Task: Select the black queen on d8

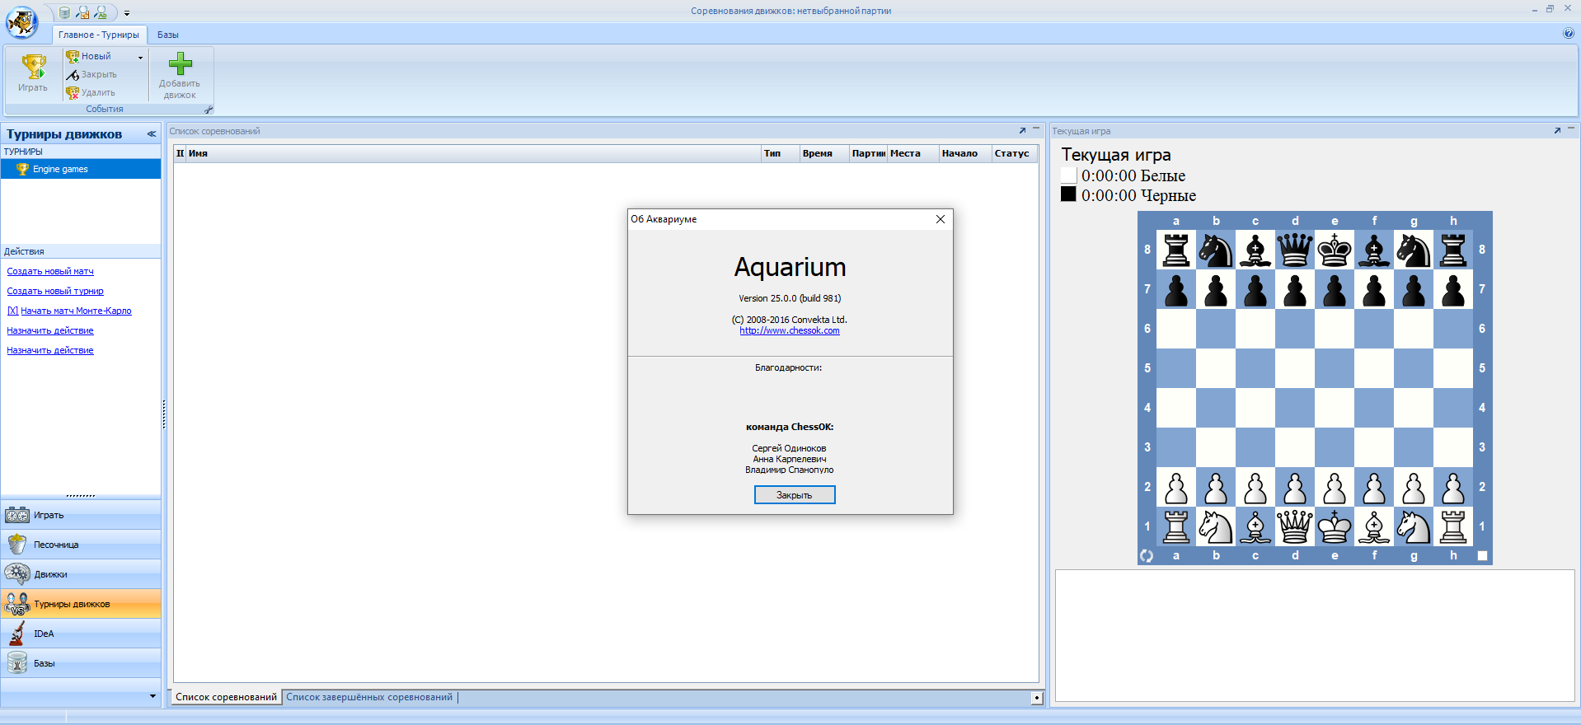Action: [x=1295, y=250]
